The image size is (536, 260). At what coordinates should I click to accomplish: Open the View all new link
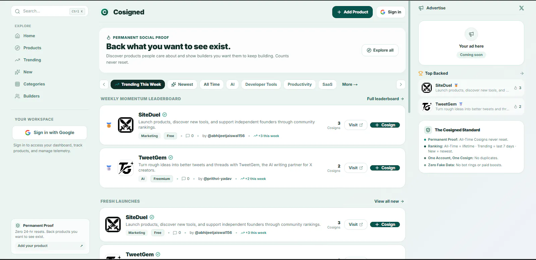[389, 201]
